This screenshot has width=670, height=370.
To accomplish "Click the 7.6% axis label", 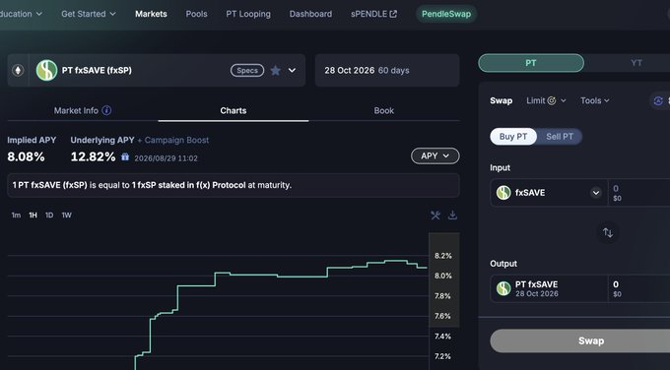I will [x=442, y=316].
